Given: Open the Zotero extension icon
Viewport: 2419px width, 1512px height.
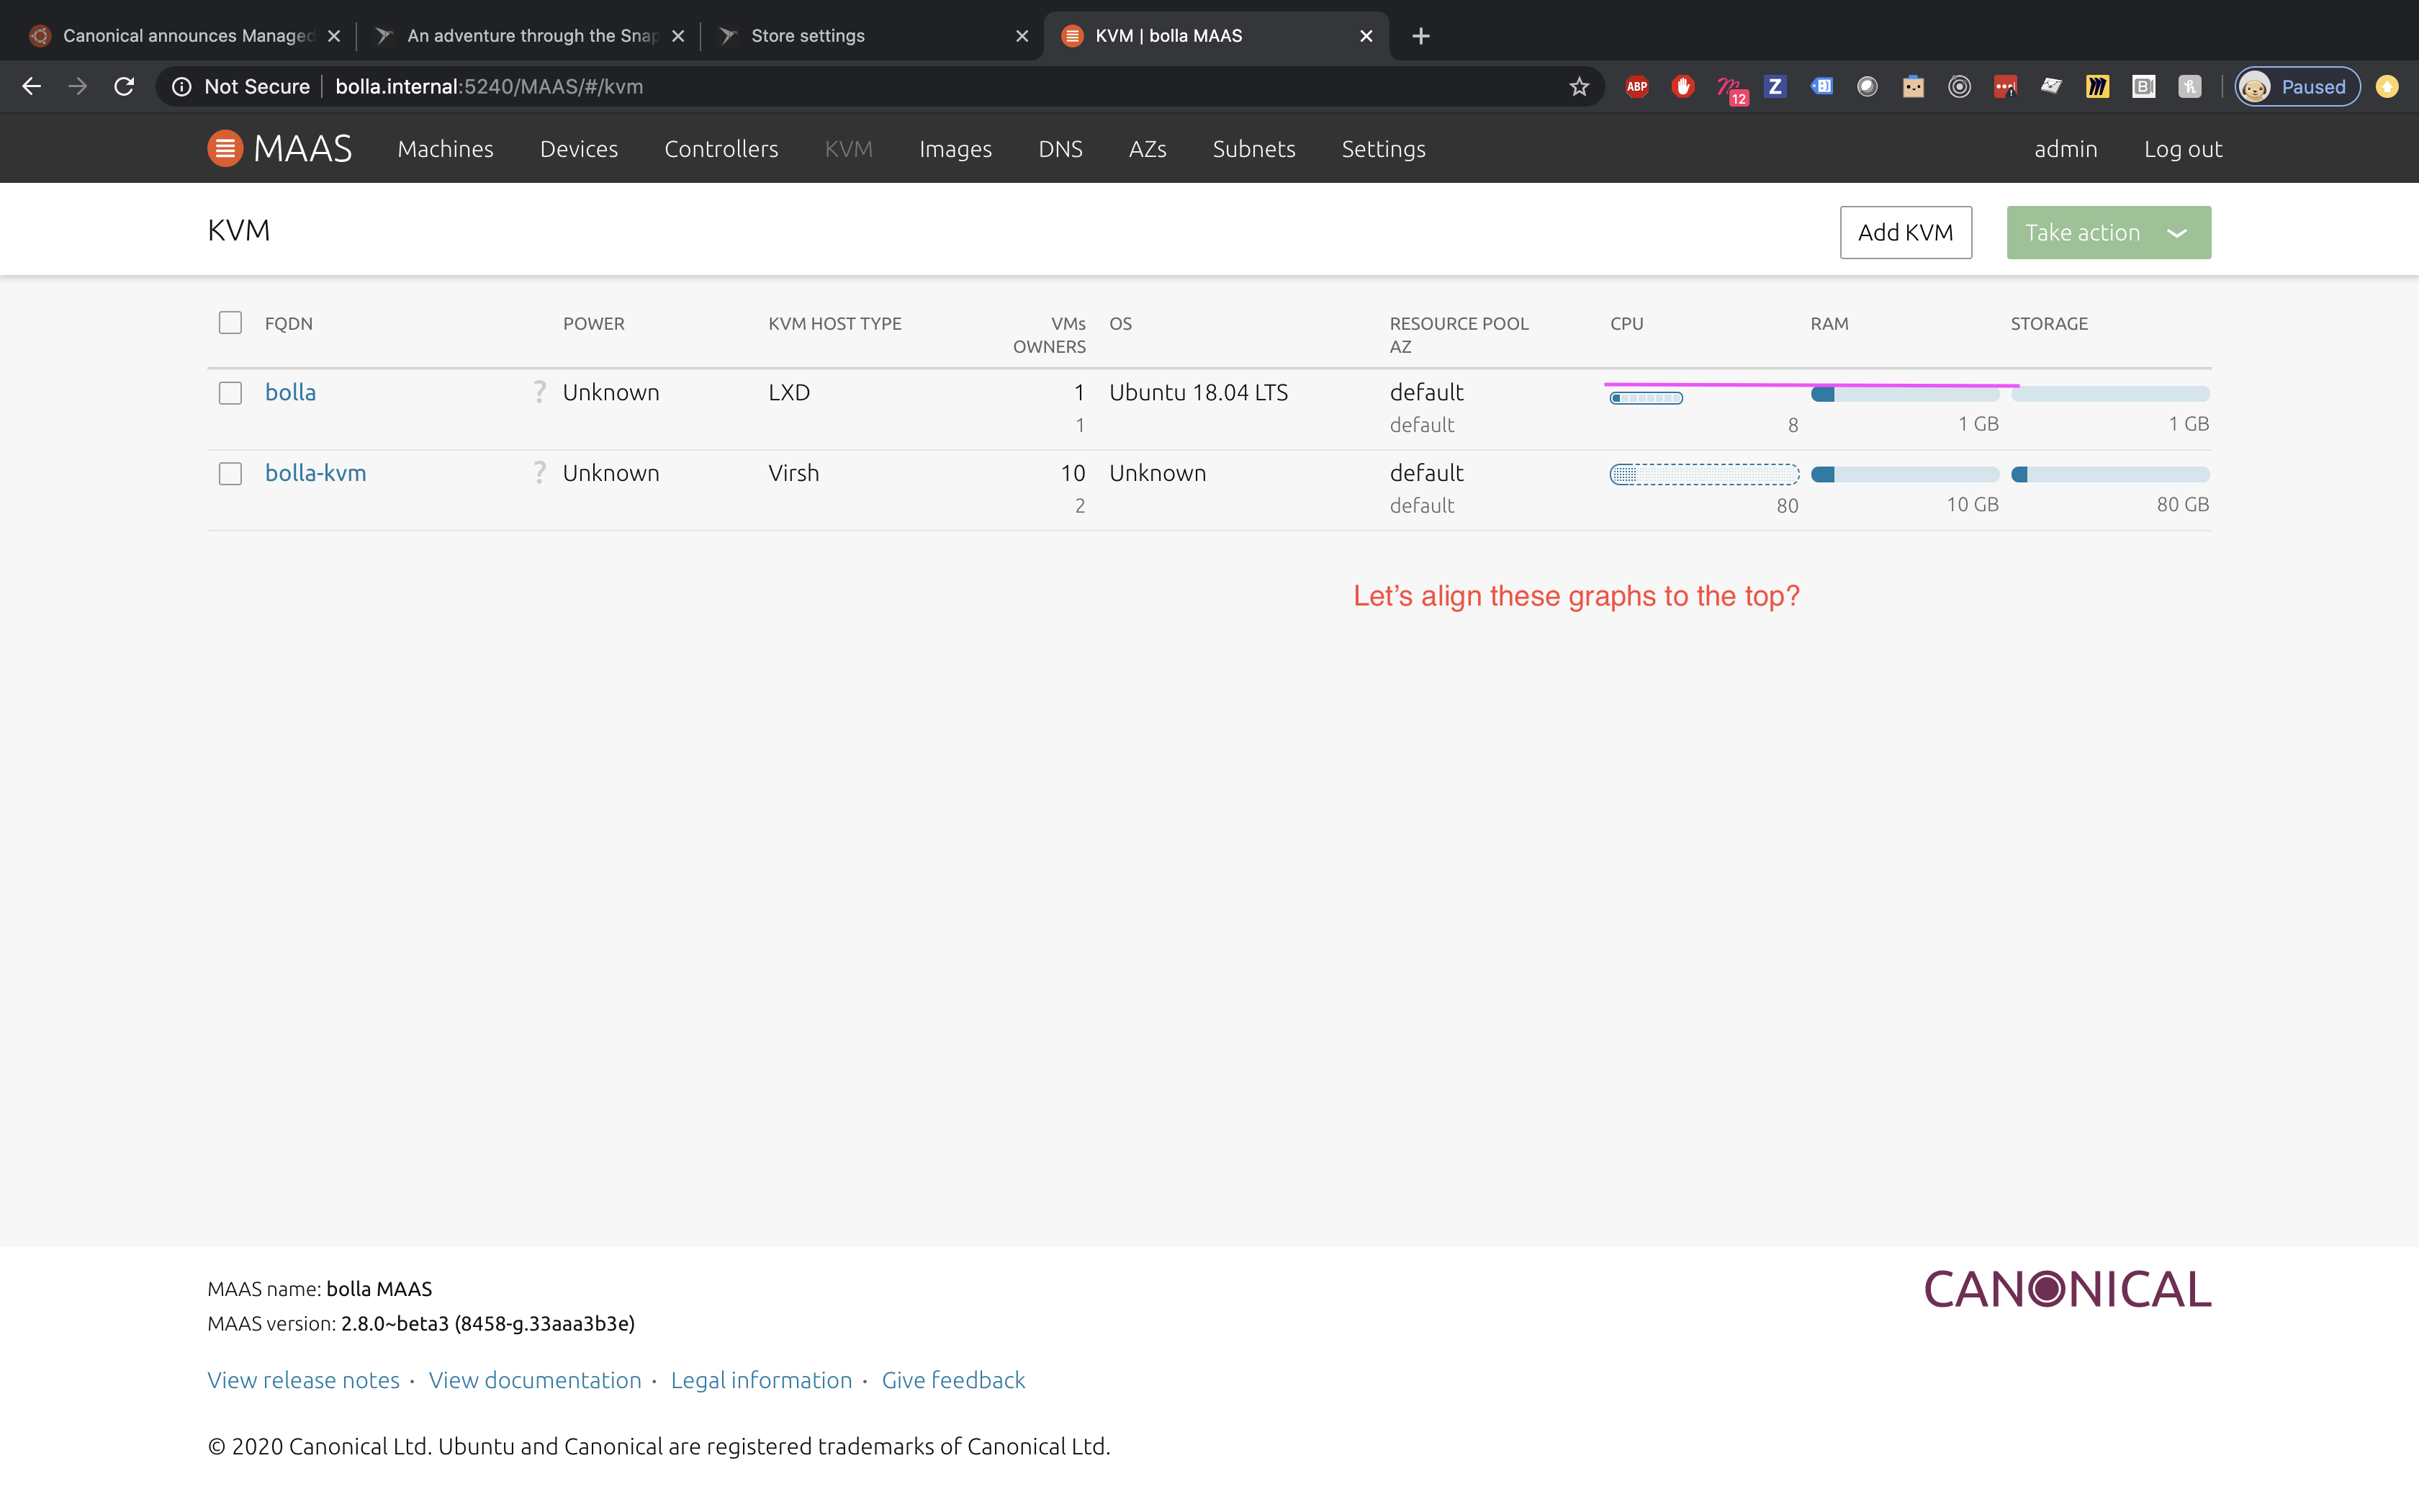Looking at the screenshot, I should [1774, 86].
